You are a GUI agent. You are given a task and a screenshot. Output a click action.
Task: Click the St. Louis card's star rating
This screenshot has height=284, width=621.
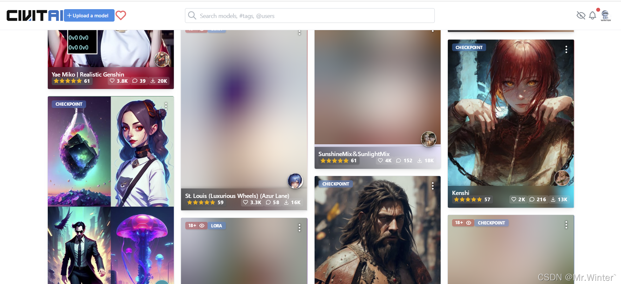point(201,203)
